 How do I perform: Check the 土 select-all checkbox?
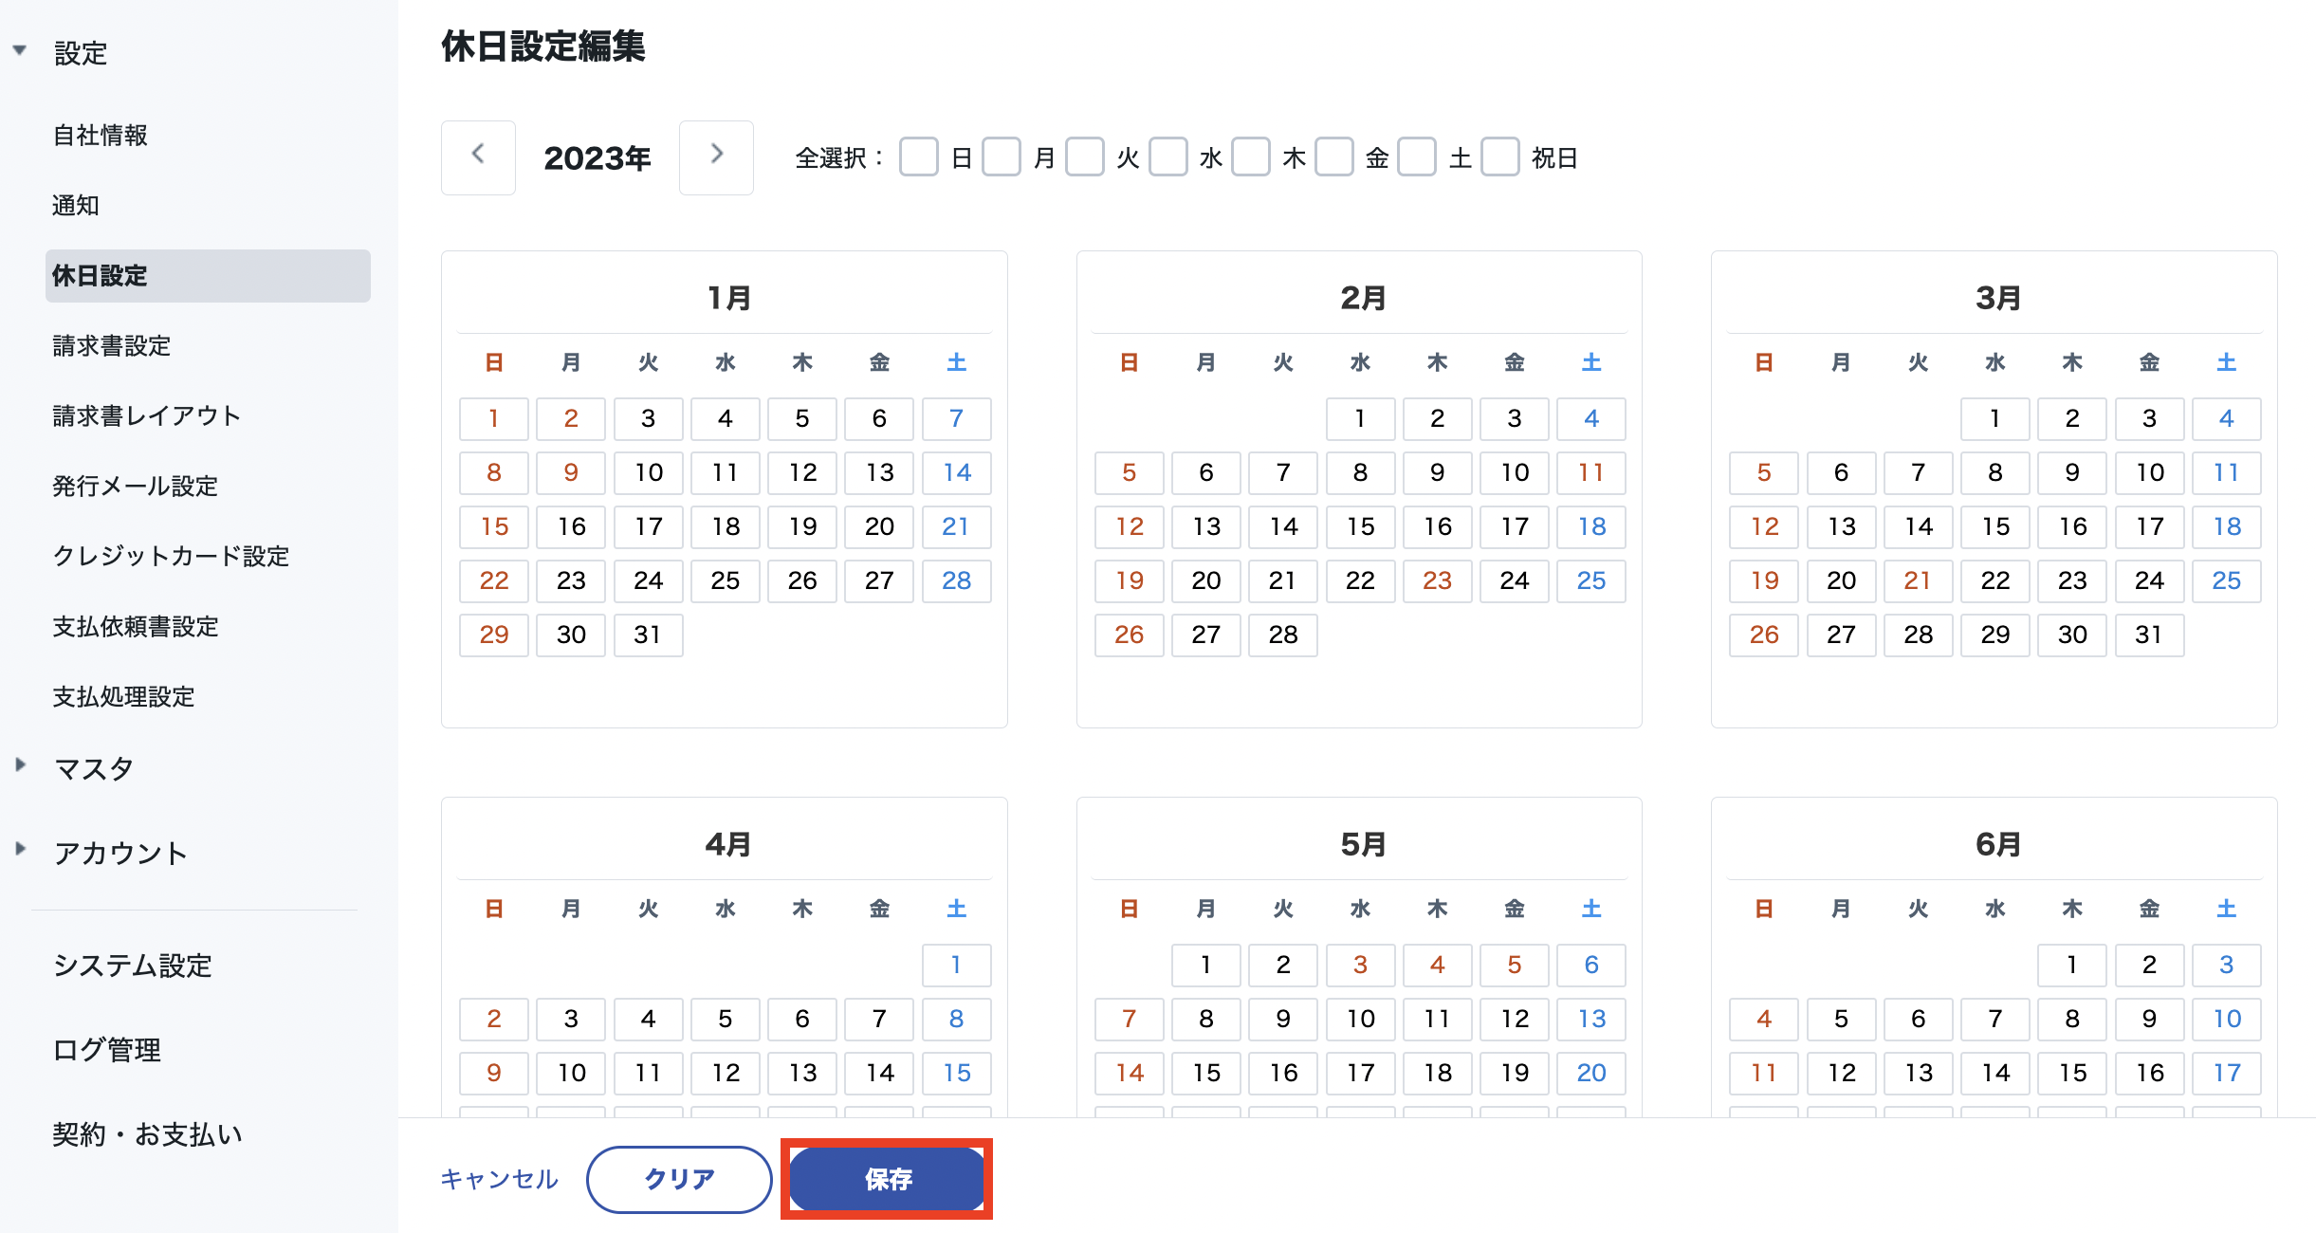(x=1417, y=157)
